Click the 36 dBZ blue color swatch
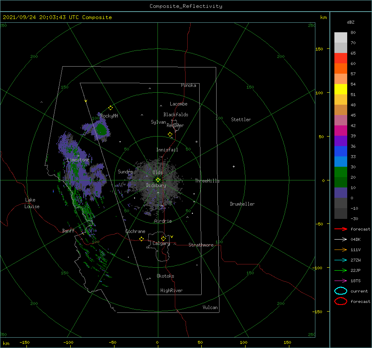This screenshot has width=372, height=348. click(x=341, y=151)
